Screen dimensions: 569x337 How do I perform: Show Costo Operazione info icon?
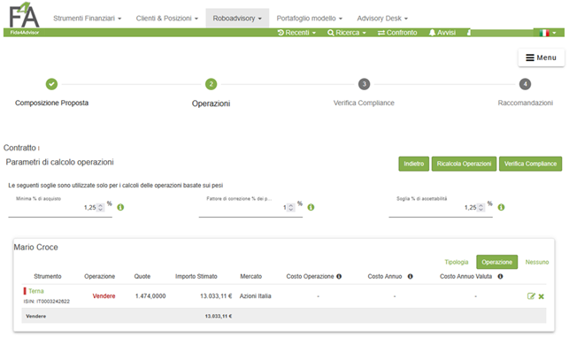point(339,277)
